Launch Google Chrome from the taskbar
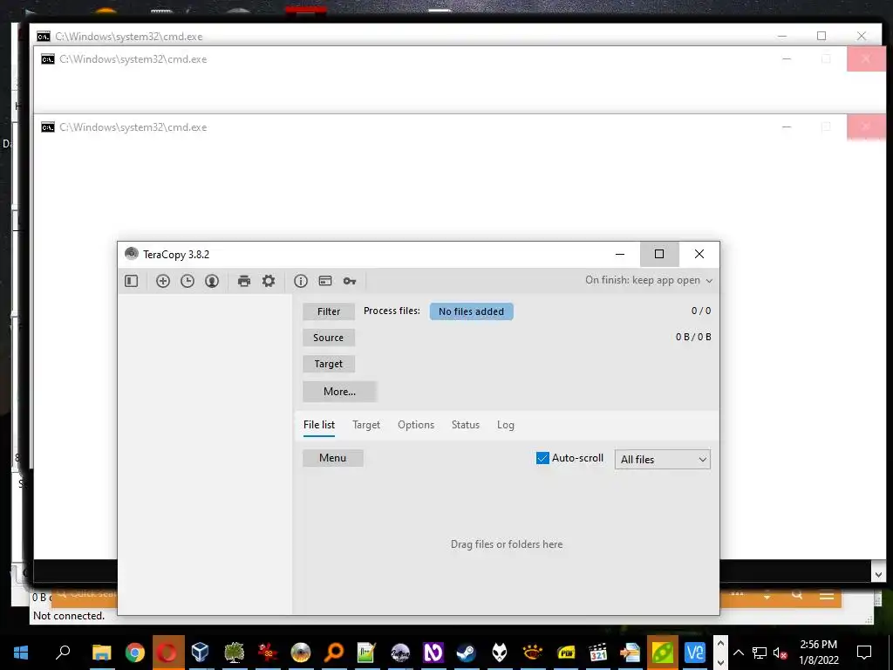The image size is (893, 670). click(x=135, y=653)
